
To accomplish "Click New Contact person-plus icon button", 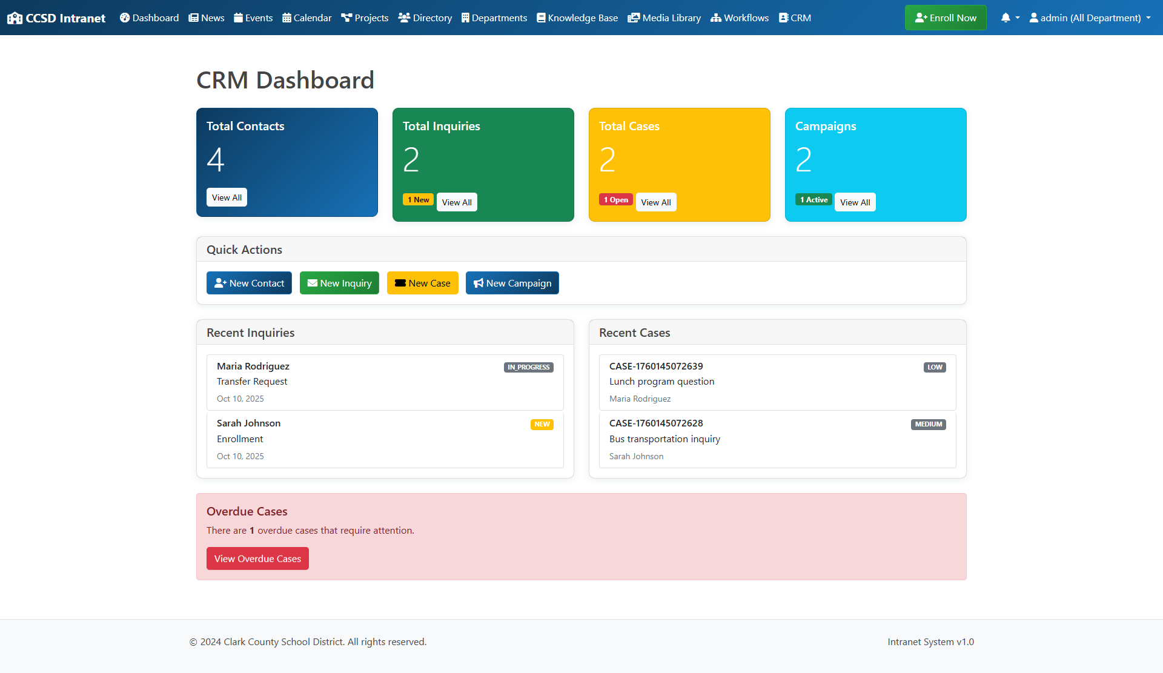I will pos(220,283).
